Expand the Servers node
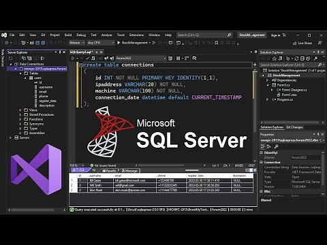This screenshot has height=245, width=327. point(11,137)
